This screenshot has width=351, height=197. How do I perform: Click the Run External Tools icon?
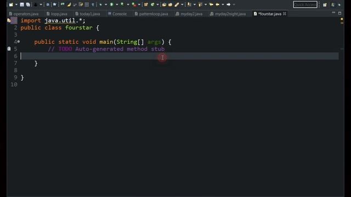134,4
